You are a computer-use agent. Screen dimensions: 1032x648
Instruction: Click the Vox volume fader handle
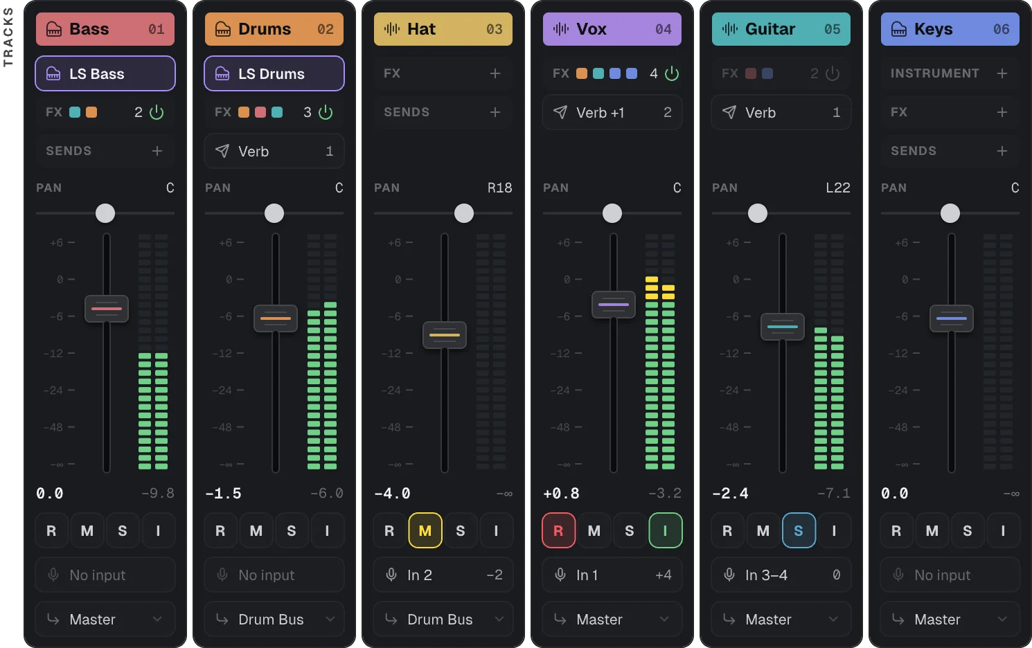coord(614,305)
